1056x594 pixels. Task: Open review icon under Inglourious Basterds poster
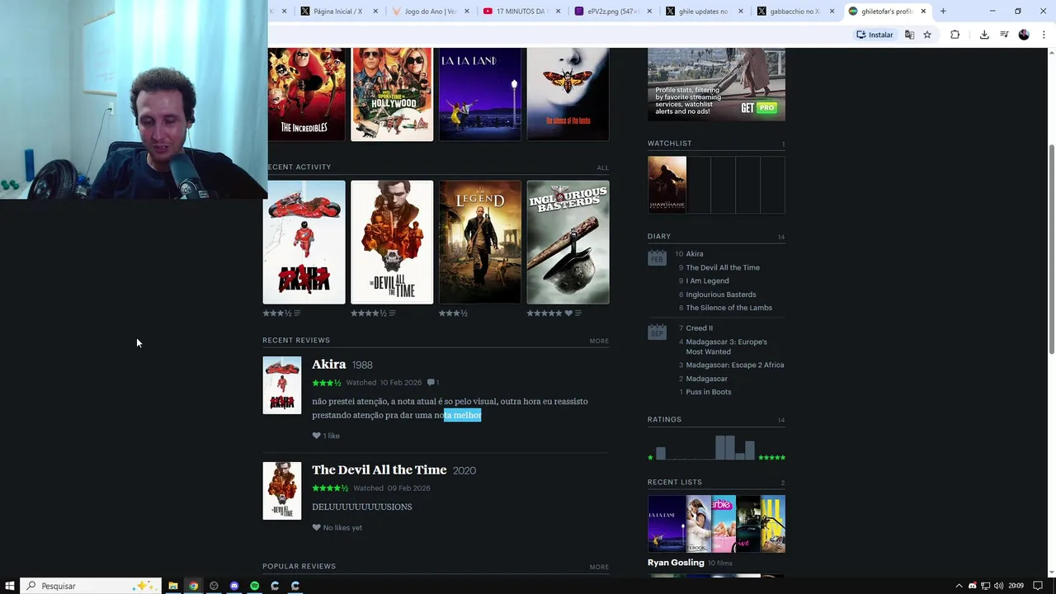[577, 313]
